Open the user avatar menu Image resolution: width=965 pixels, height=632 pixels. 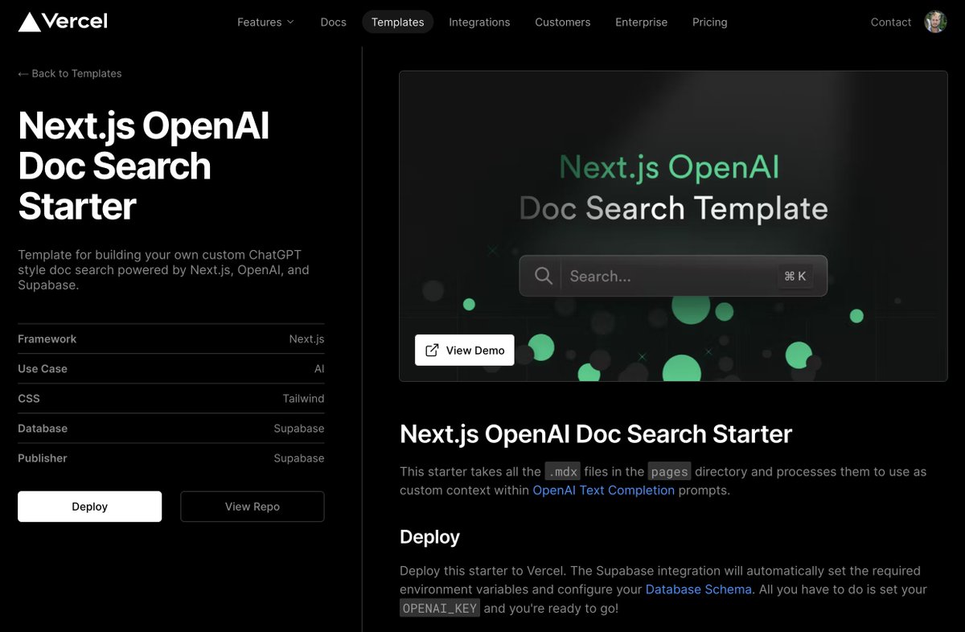935,22
